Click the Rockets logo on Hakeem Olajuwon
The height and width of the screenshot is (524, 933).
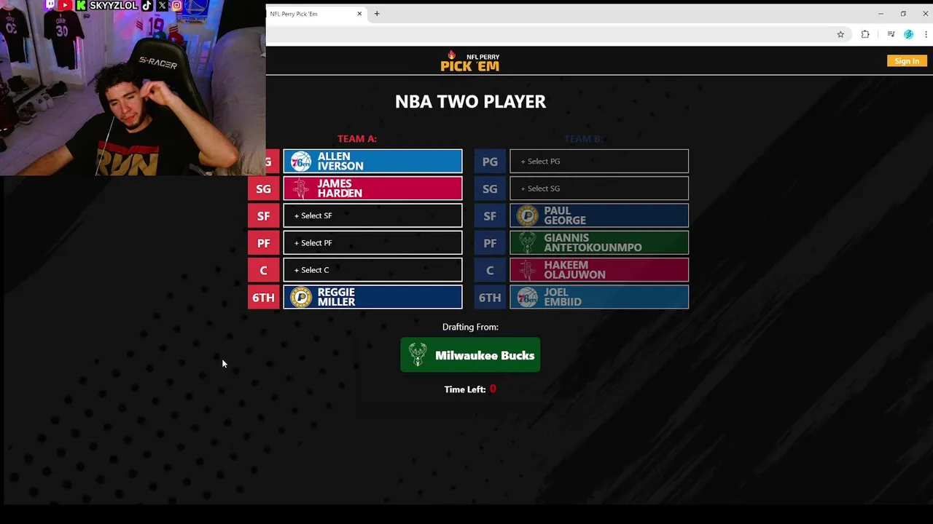click(527, 270)
